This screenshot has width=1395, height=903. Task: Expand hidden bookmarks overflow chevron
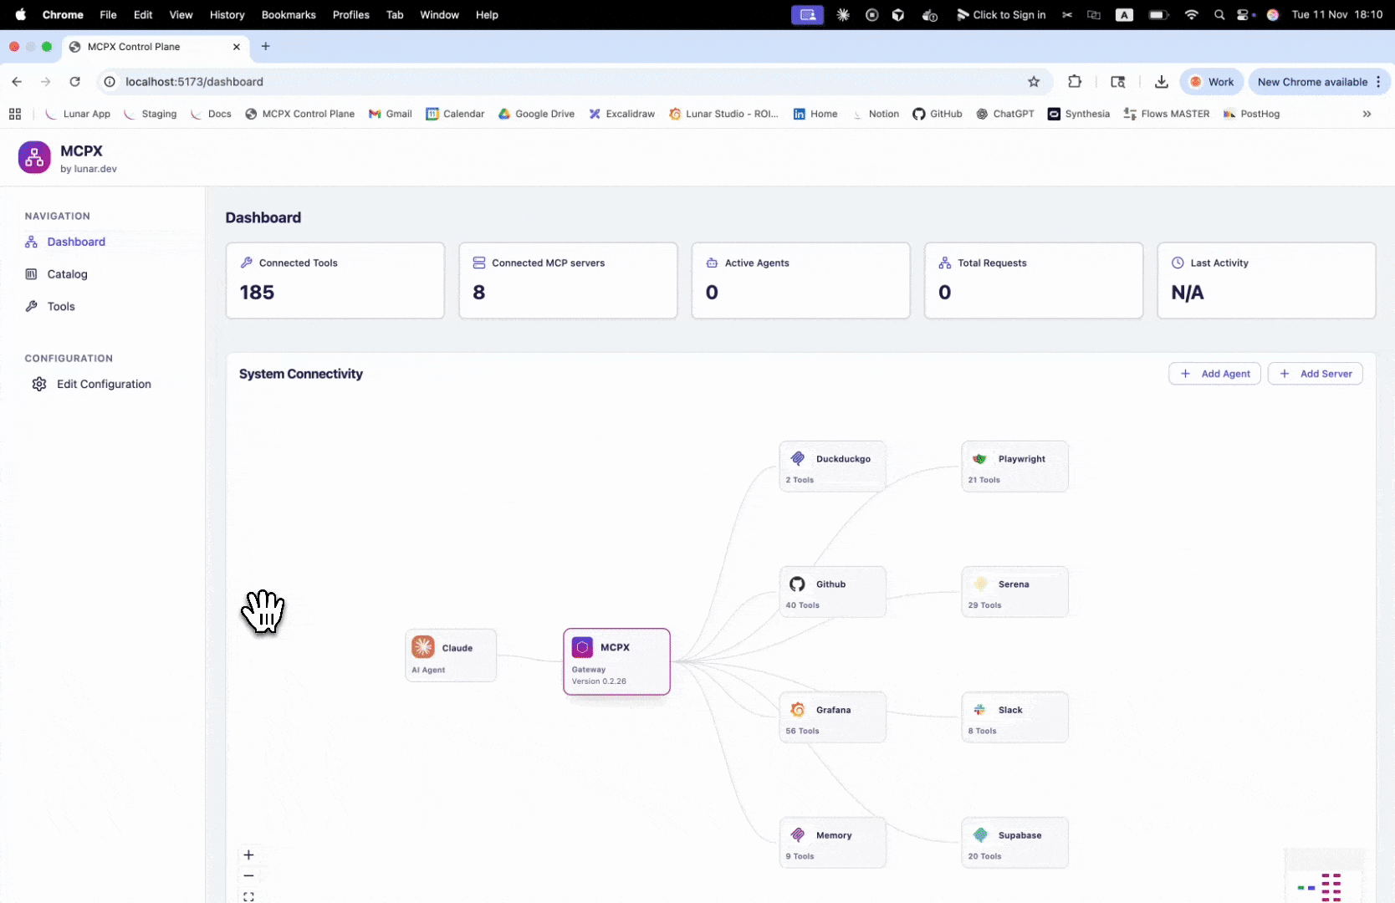click(x=1367, y=114)
